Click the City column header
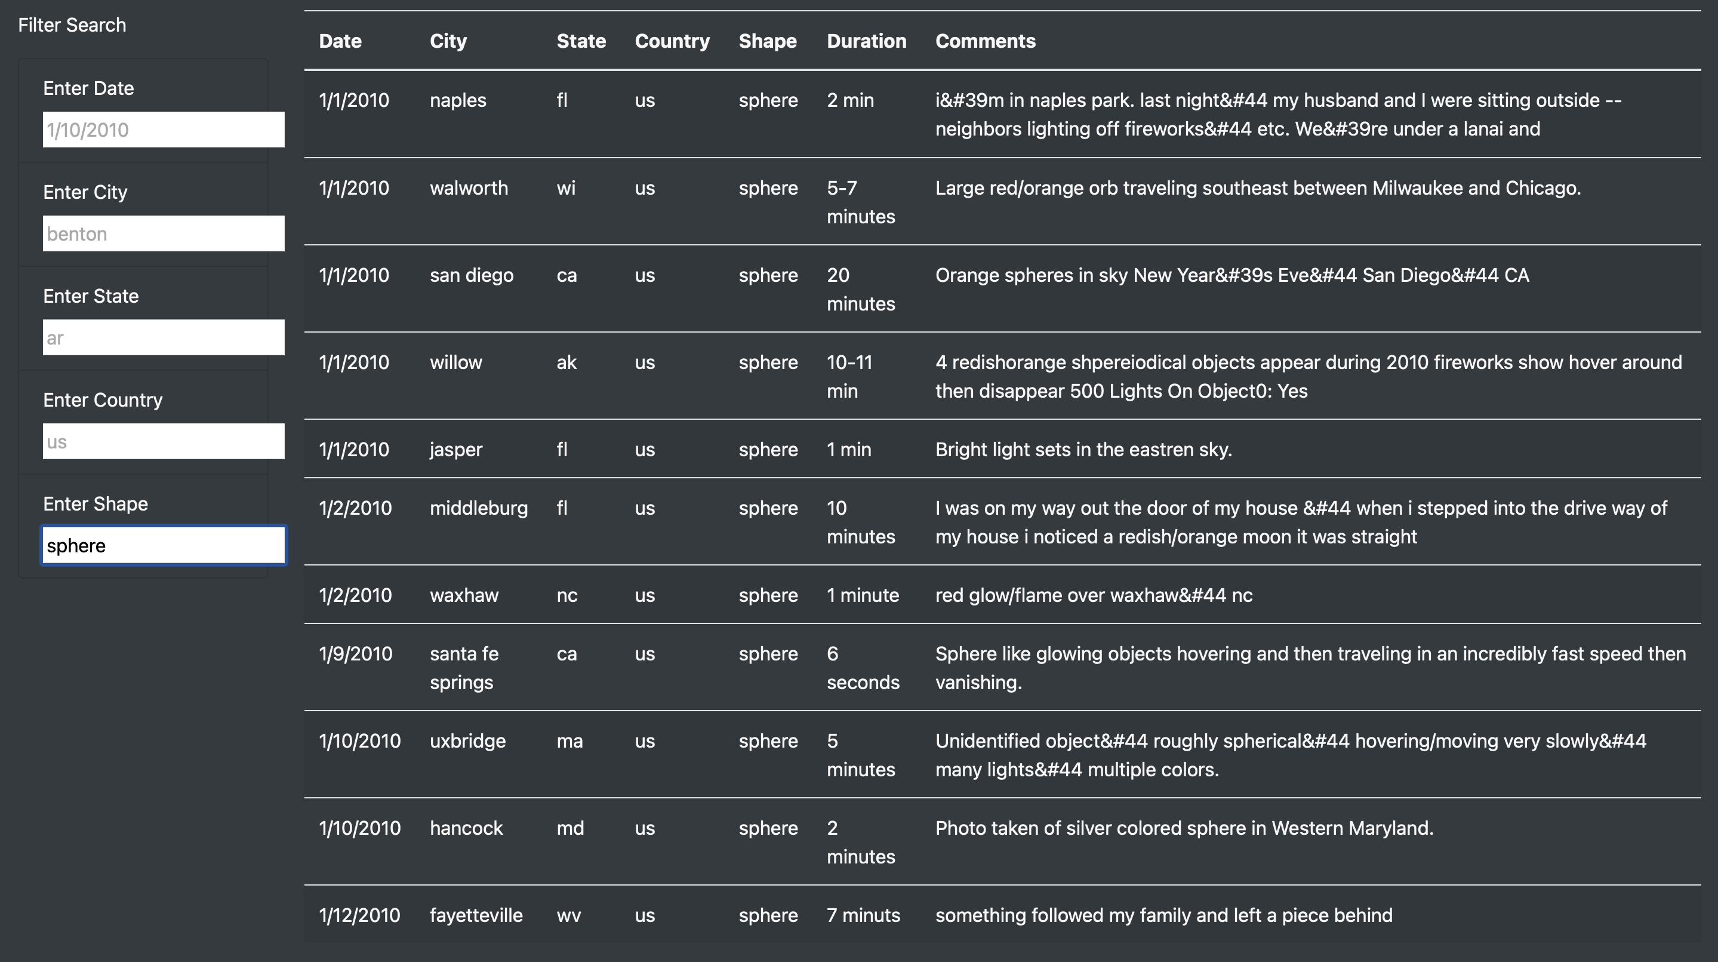 point(448,41)
